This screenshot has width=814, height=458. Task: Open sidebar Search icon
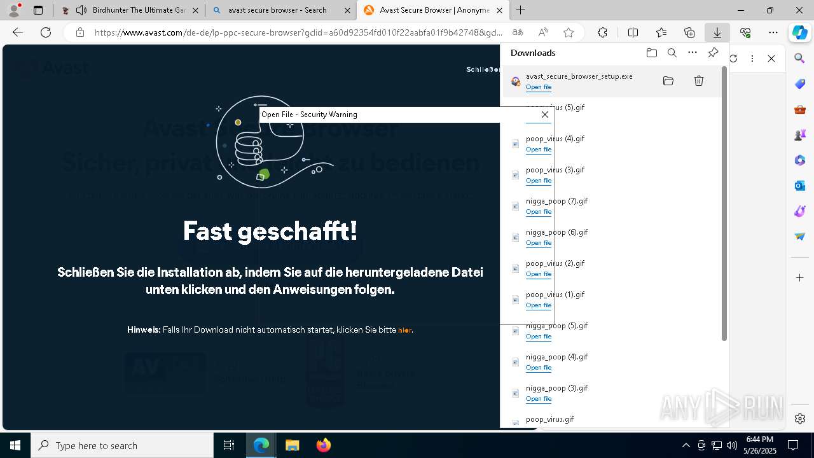pyautogui.click(x=800, y=59)
